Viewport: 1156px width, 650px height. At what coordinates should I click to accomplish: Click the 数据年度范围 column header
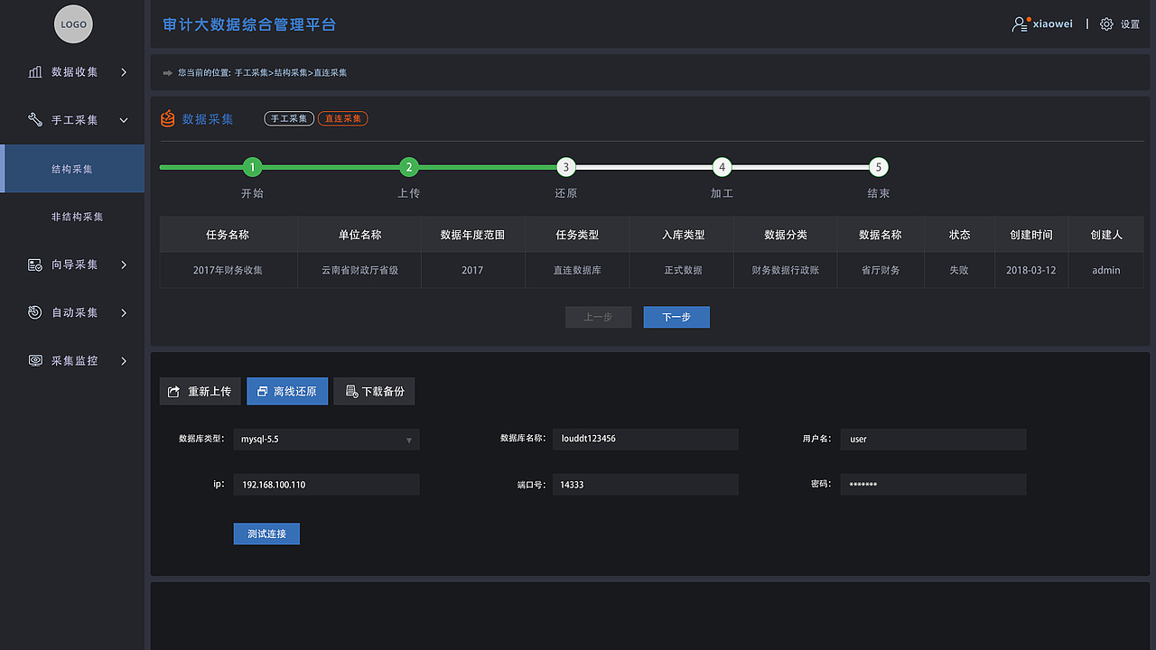point(472,235)
